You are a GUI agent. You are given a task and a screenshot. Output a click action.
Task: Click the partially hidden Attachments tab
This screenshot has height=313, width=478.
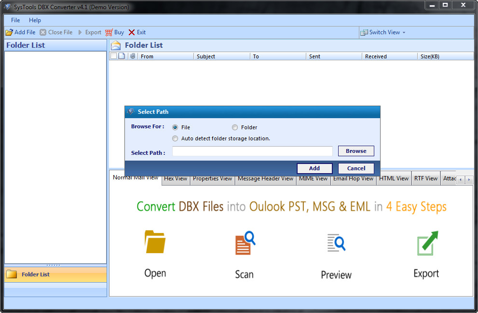[x=449, y=178]
